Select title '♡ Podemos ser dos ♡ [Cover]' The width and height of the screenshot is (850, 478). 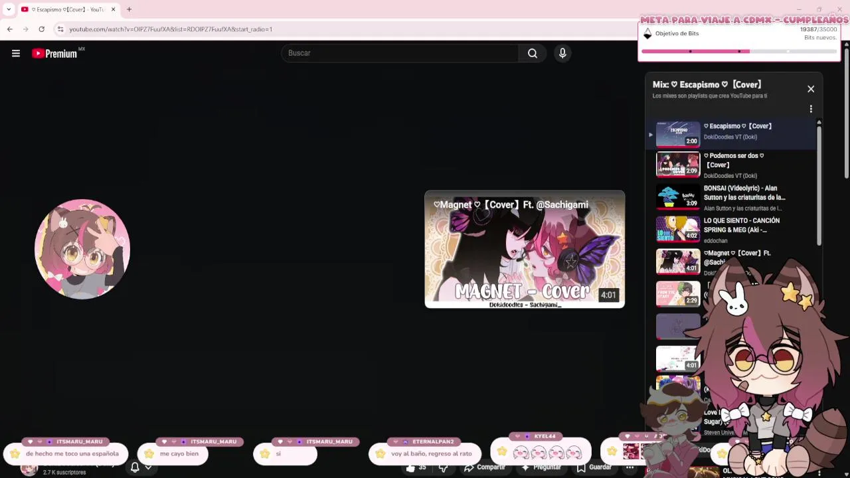(734, 160)
